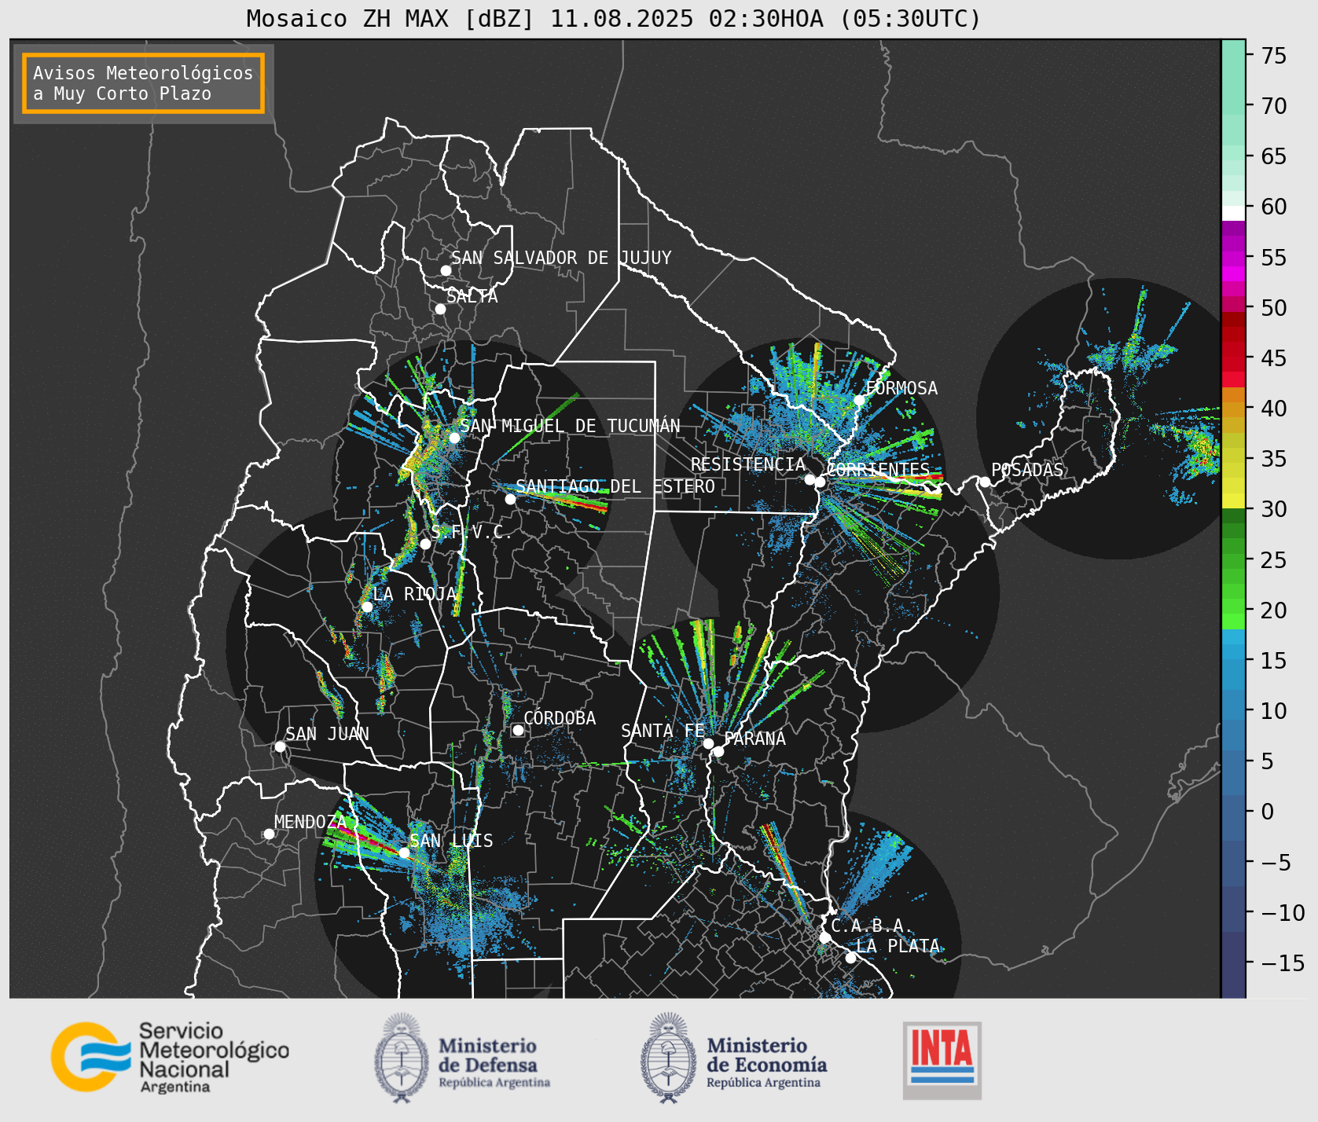Click the red 45 dBZ color band
1318x1122 pixels.
[x=1233, y=364]
